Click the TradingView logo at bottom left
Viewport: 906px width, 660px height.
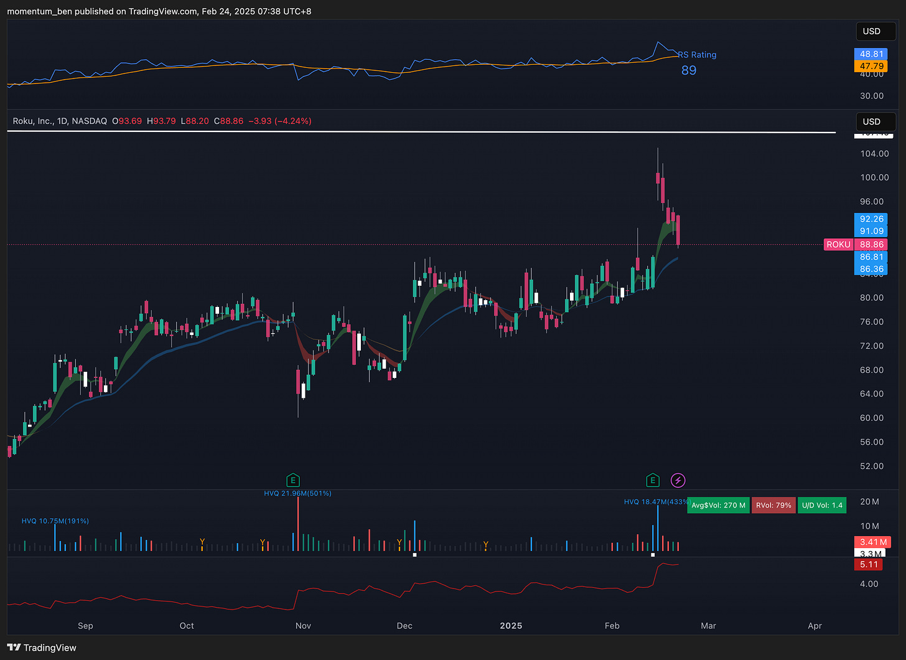tap(42, 648)
